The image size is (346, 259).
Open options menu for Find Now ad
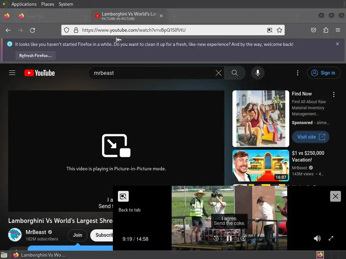[333, 94]
